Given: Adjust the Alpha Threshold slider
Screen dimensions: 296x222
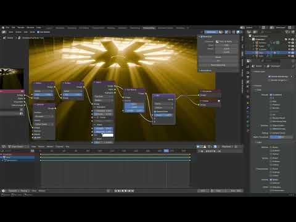Looking at the screenshot, I should [281, 137].
